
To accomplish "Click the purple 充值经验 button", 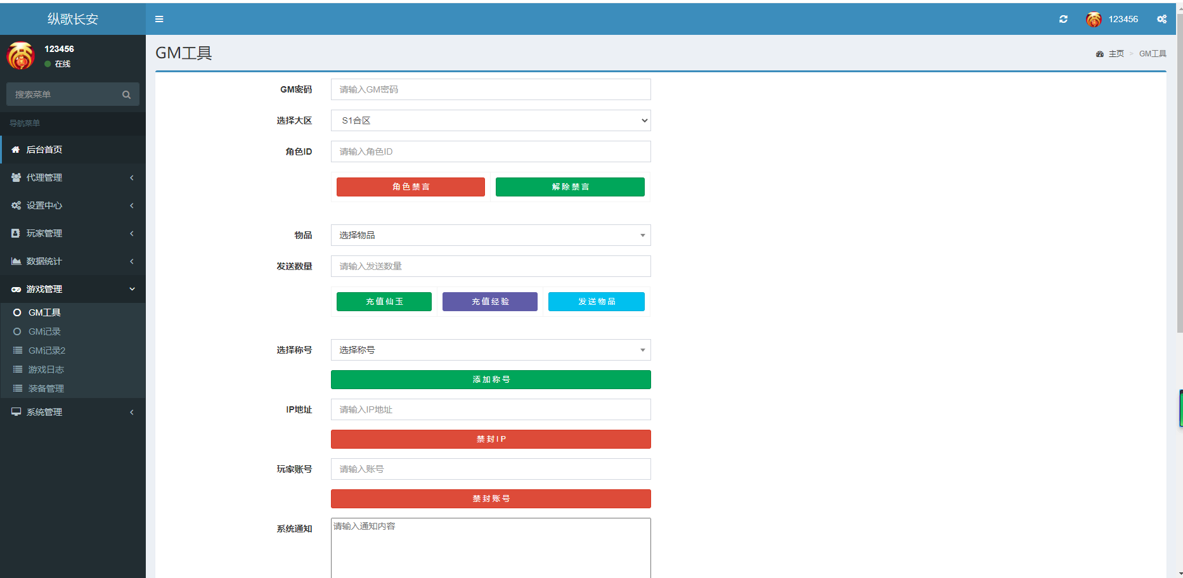I will pos(490,302).
